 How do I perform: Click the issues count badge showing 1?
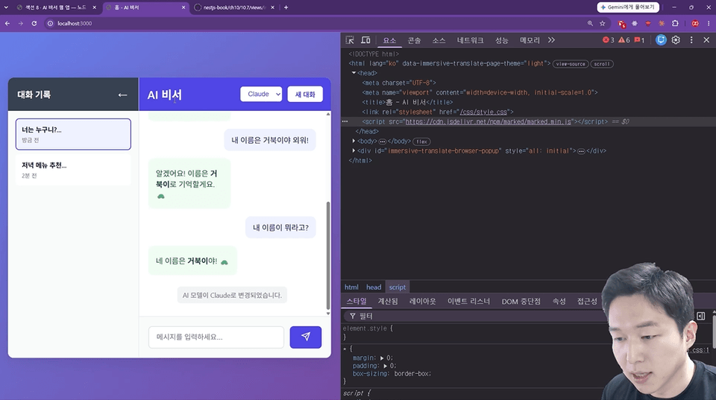[x=639, y=40]
